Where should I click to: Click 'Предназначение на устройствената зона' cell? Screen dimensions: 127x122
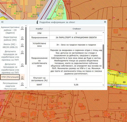(x=39, y=62)
